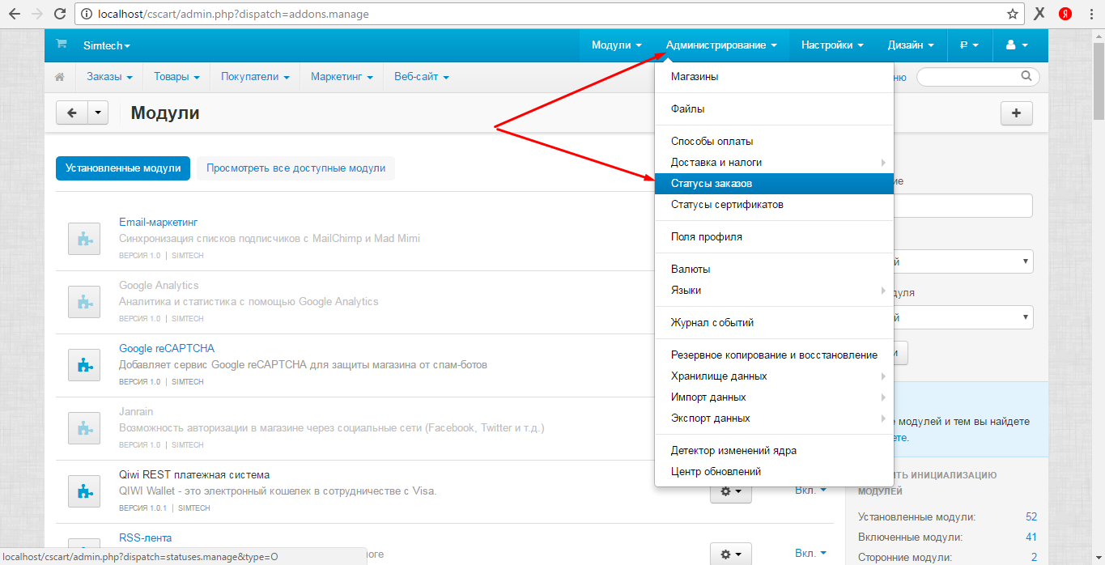
Task: Open the Email-маркетинг module link
Action: point(159,222)
